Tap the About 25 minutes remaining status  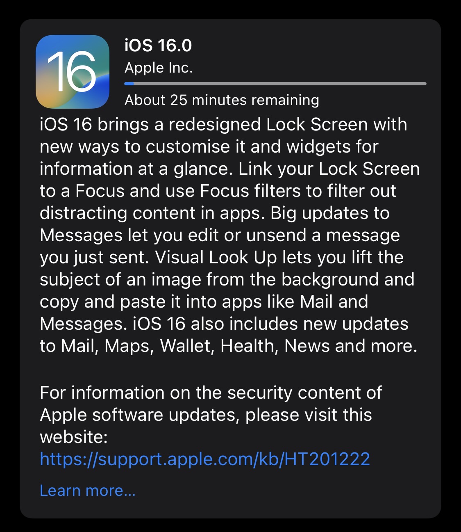(222, 100)
